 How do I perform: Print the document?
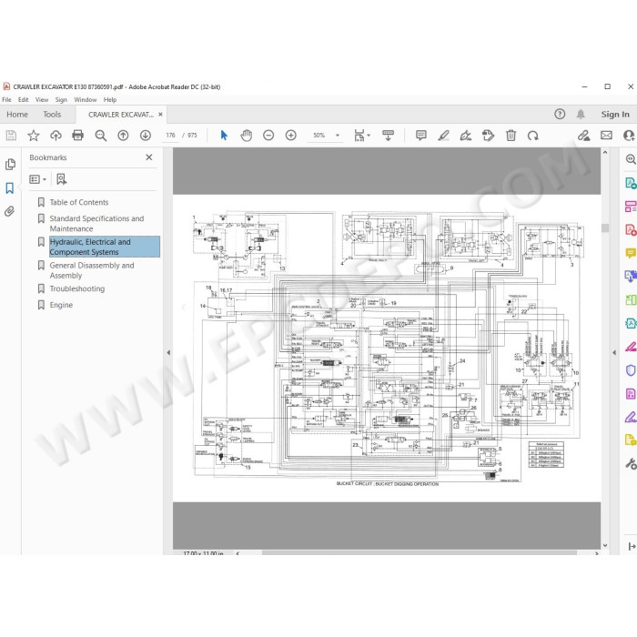[x=77, y=136]
